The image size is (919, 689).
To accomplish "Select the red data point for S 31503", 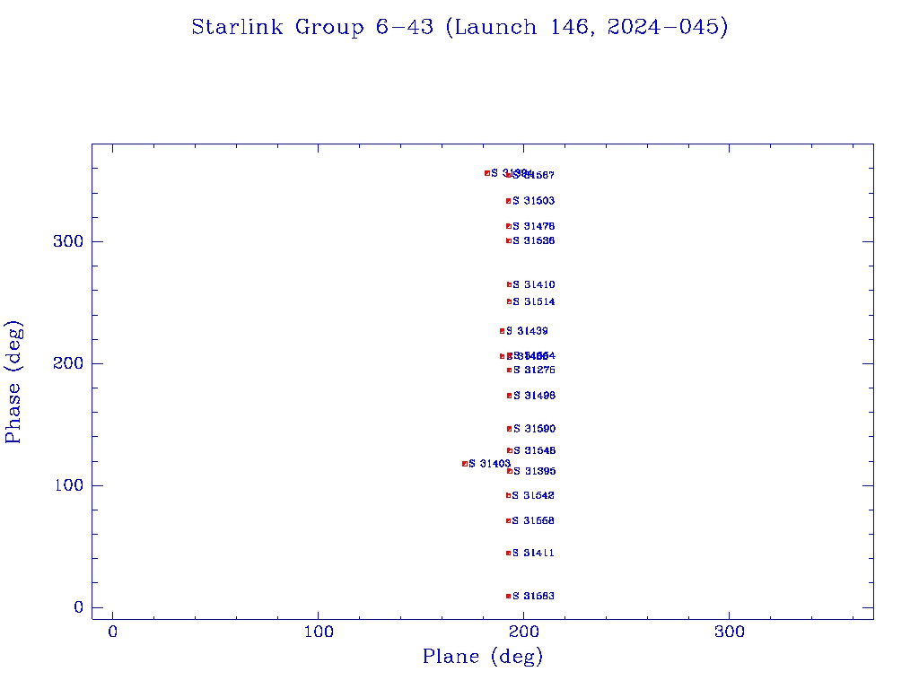I will (x=508, y=201).
